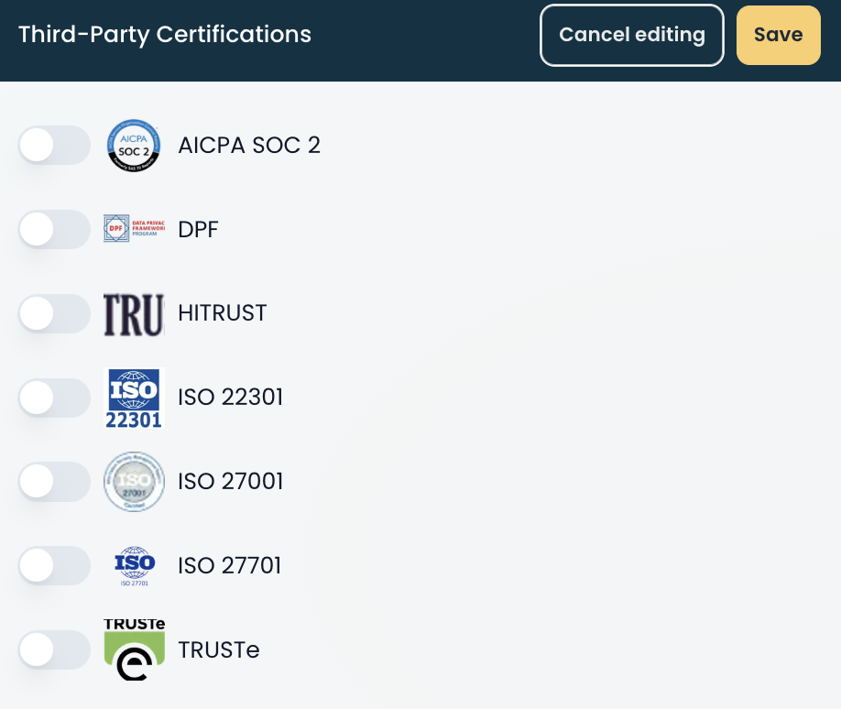
Task: Enable the TRUSTe certification toggle
Action: [x=54, y=649]
